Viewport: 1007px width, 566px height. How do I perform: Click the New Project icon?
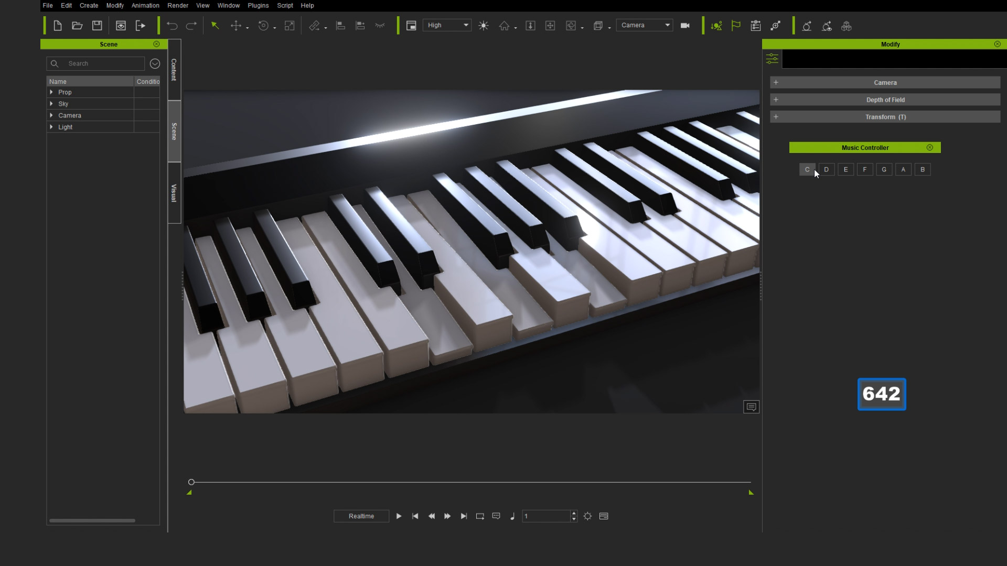(58, 26)
